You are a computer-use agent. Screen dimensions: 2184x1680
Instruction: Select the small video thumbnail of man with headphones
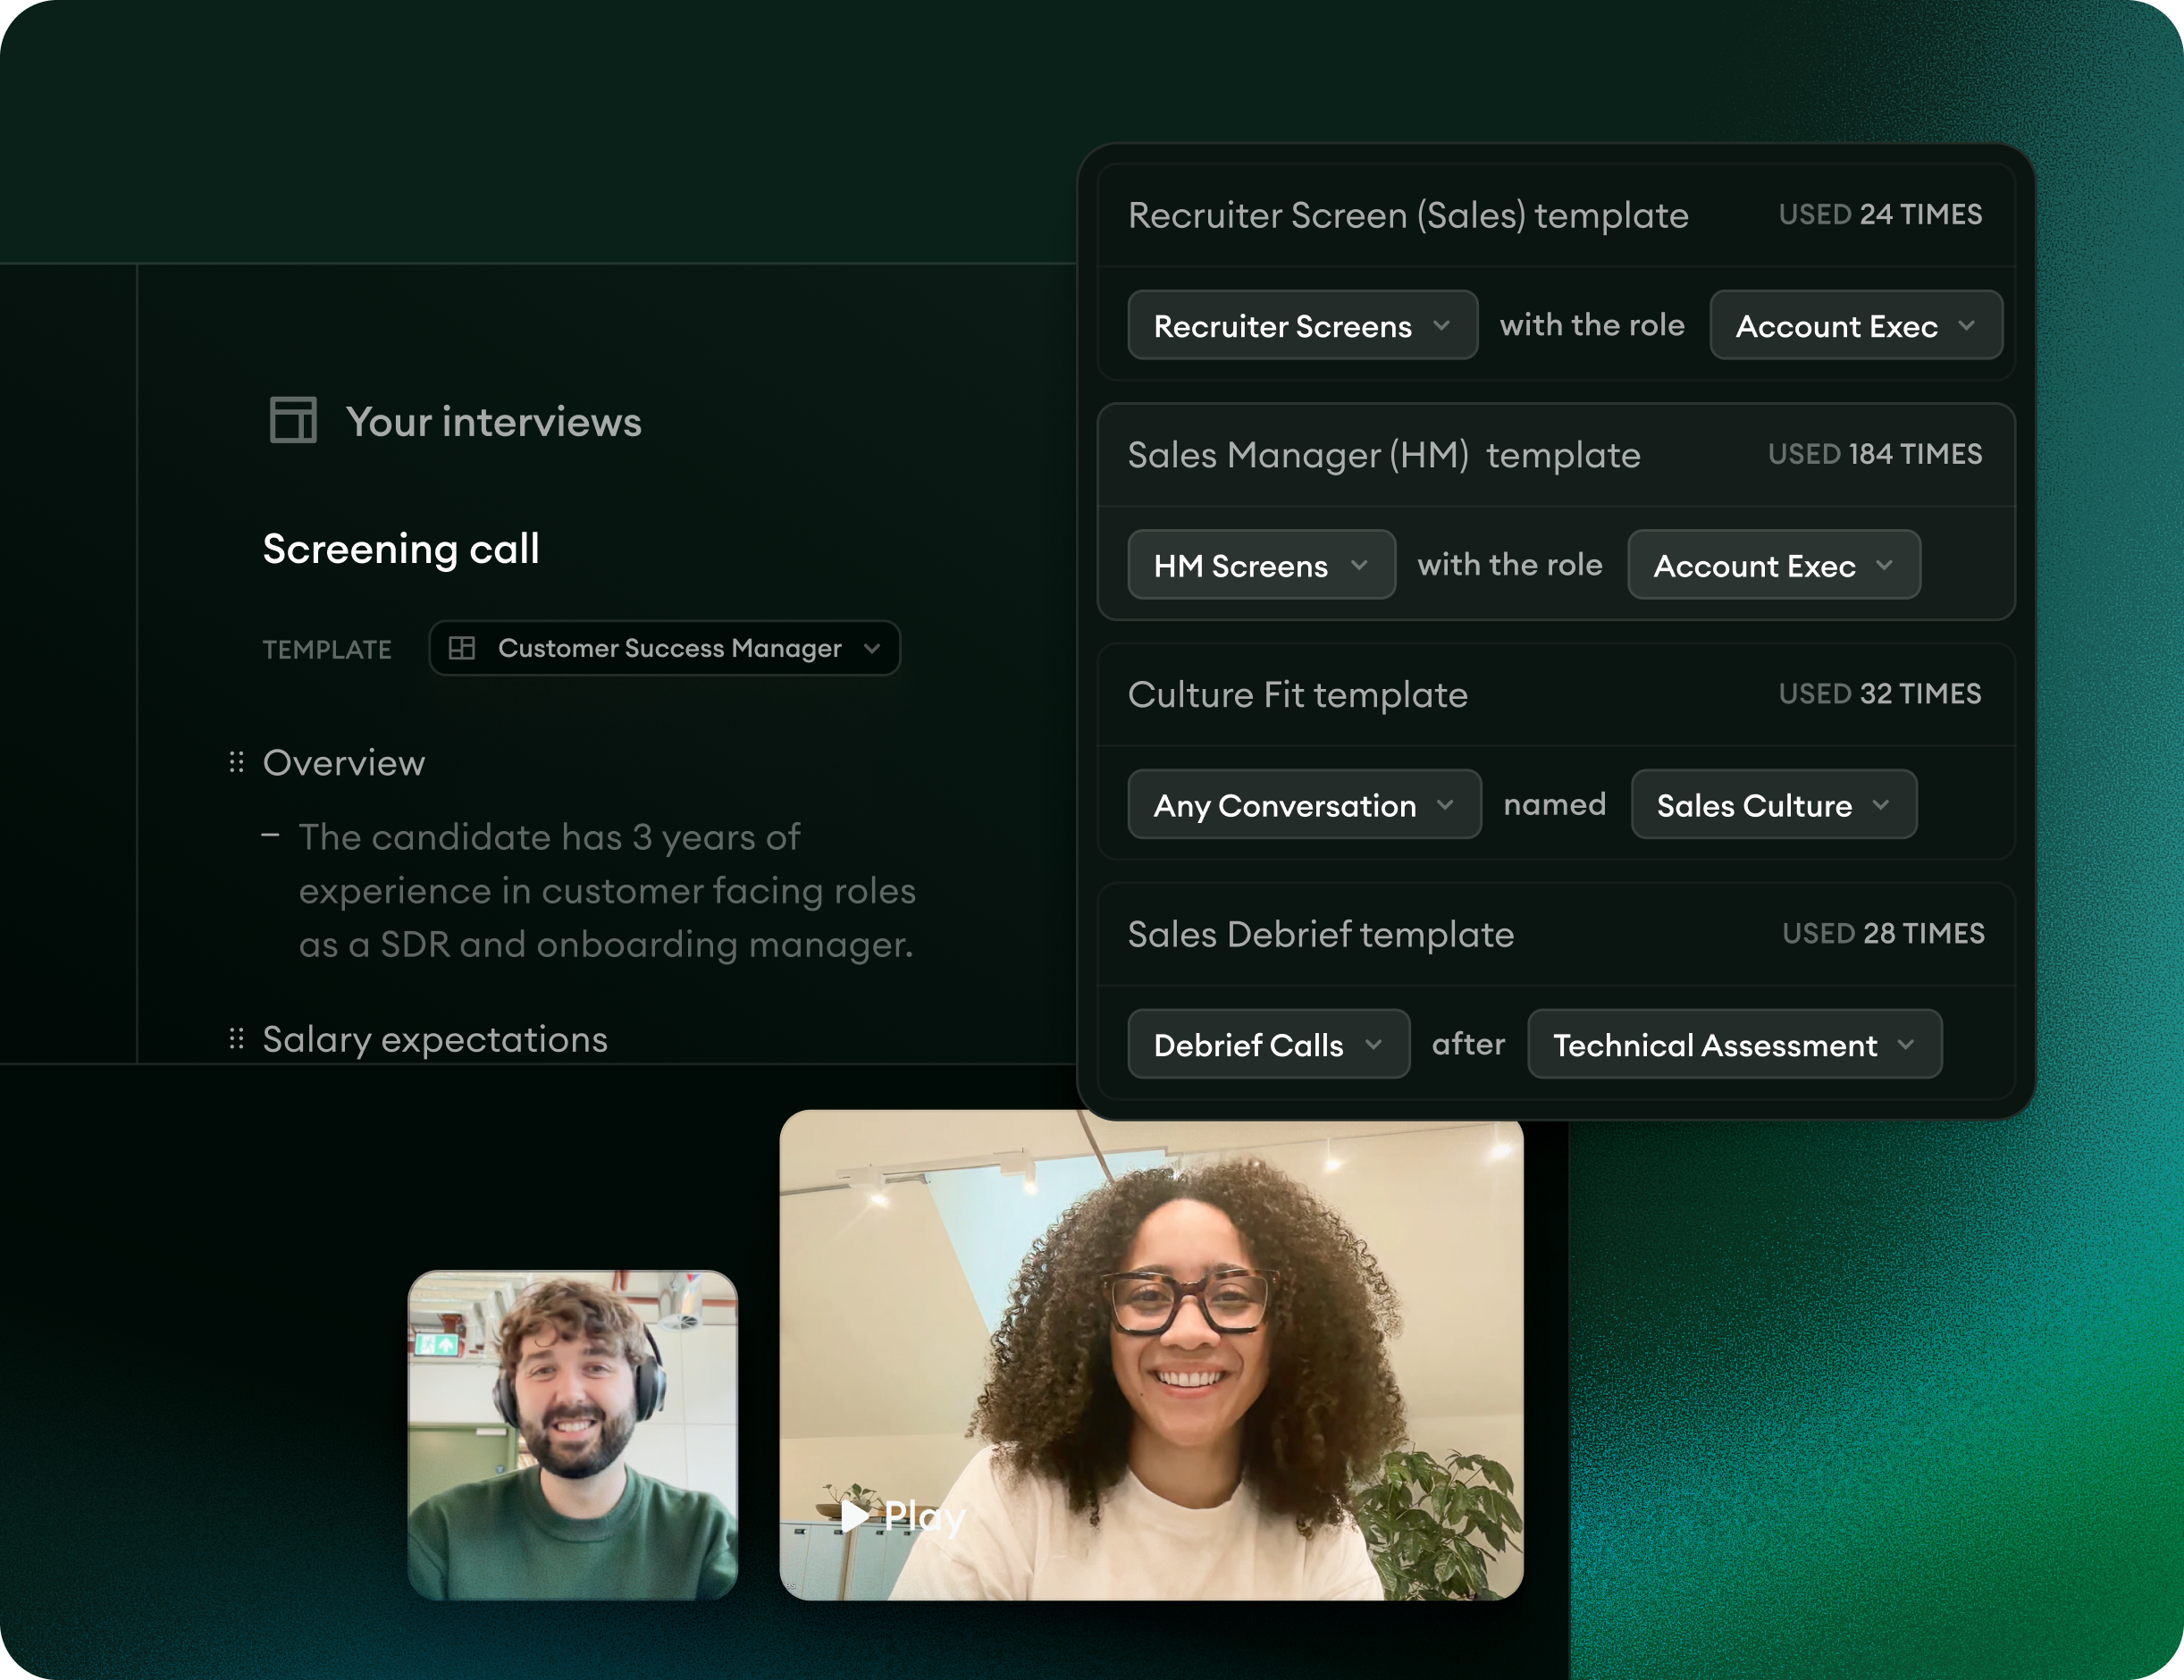pos(573,1435)
